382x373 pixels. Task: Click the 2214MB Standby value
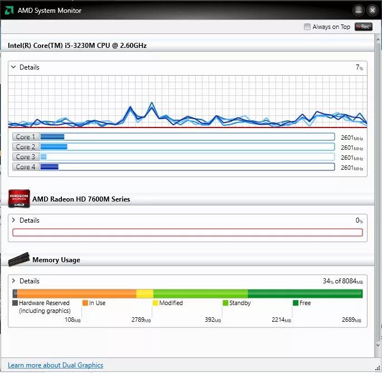tap(282, 320)
